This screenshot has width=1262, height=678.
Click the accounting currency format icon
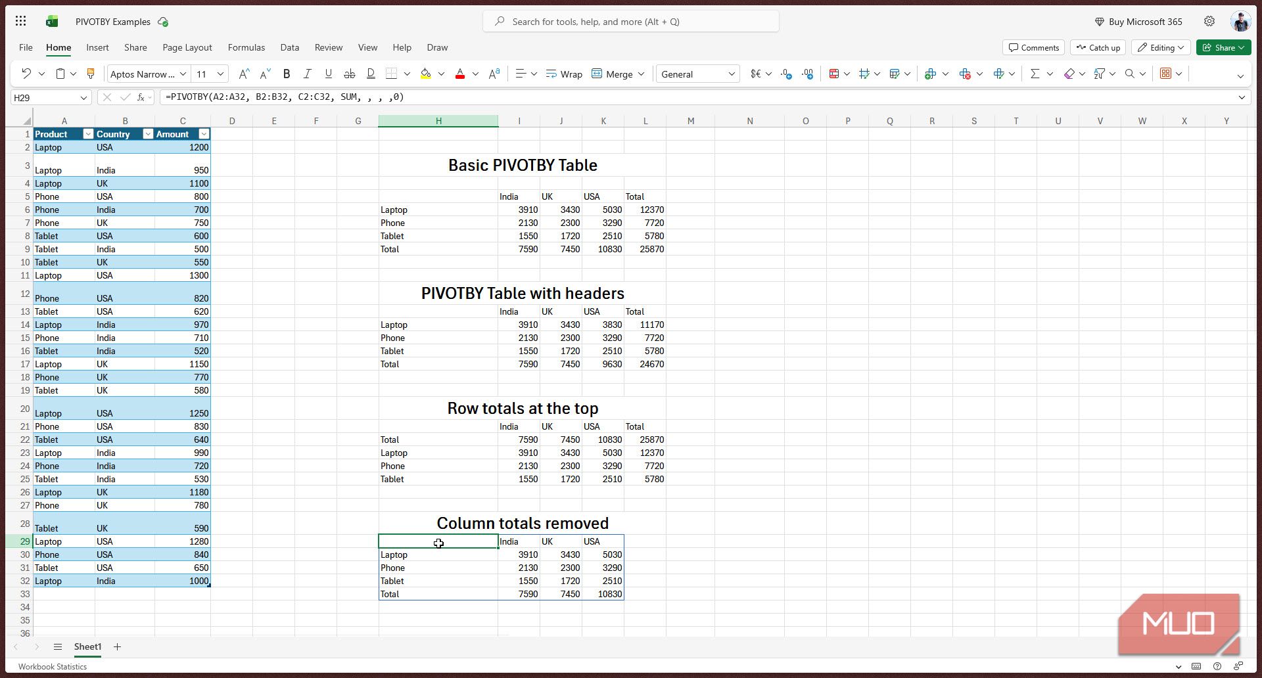point(756,74)
